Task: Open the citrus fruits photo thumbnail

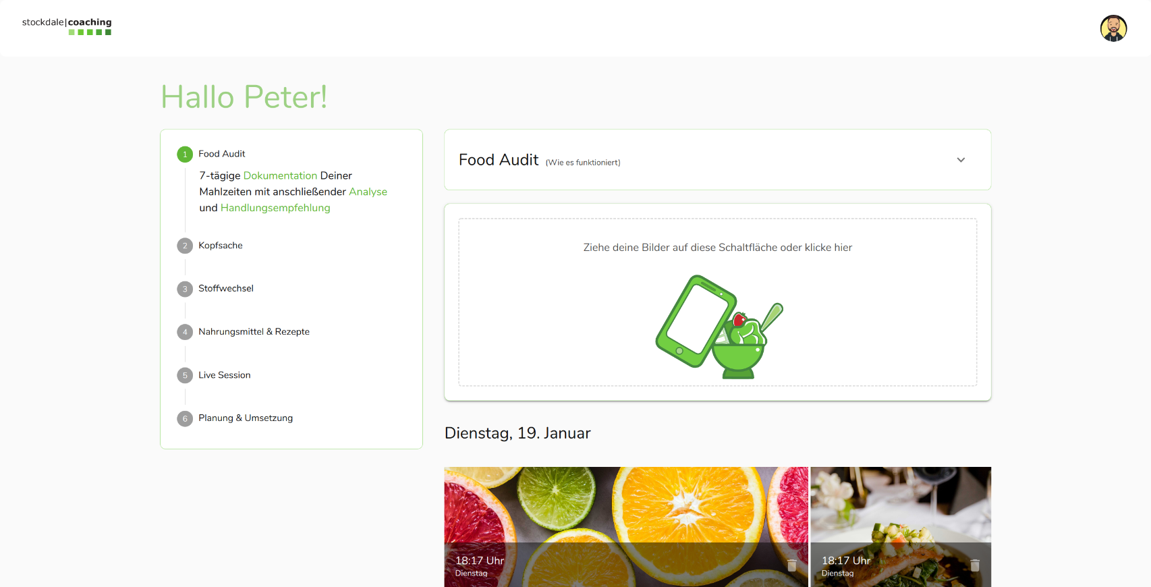Action: (626, 526)
